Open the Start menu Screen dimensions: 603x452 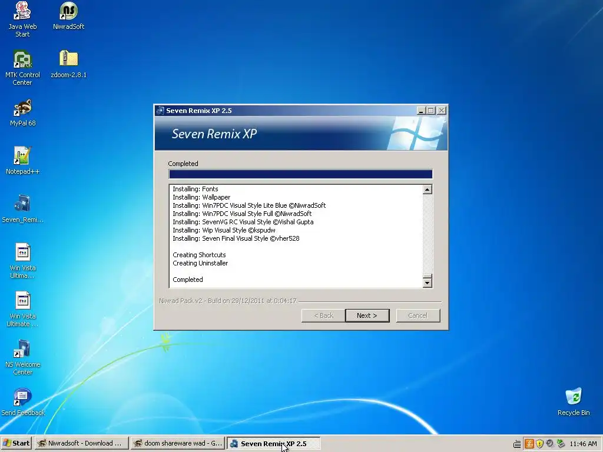(16, 443)
